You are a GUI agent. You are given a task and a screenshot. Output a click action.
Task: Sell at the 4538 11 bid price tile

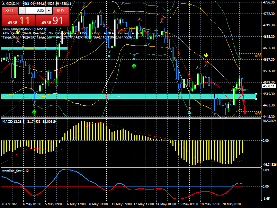coord(19,20)
